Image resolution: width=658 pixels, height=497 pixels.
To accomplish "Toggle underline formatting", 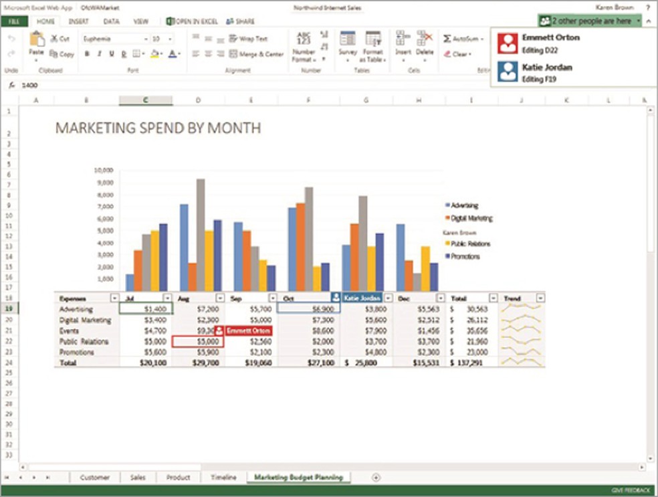I will point(110,54).
